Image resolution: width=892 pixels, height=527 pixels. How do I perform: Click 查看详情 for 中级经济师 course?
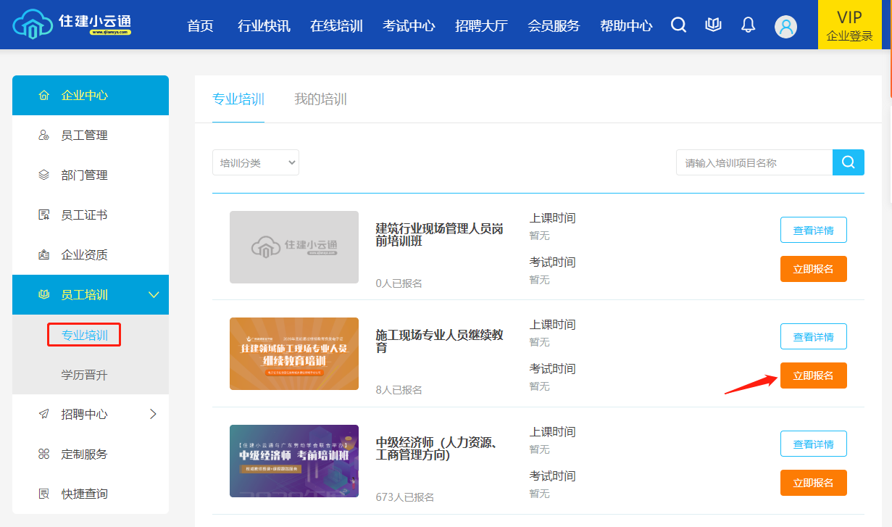[x=813, y=444]
